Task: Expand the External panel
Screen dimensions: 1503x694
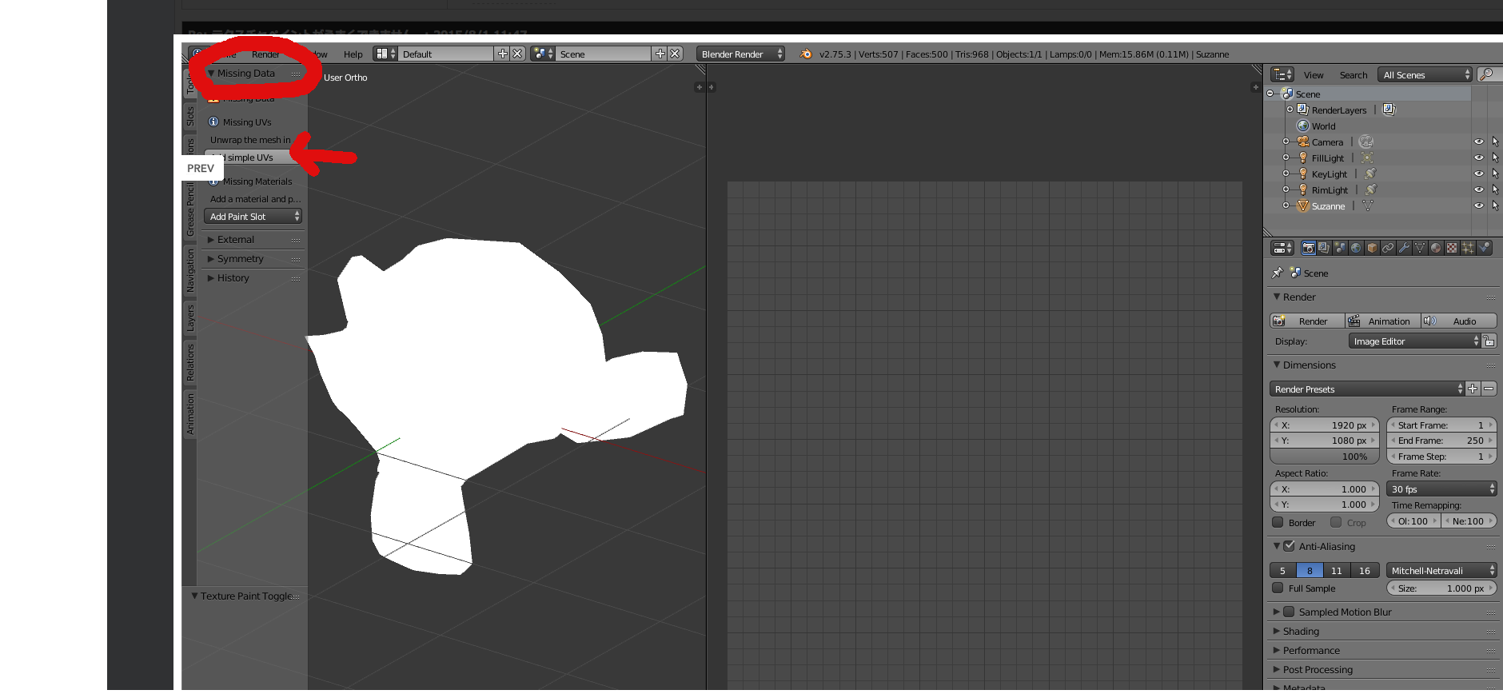Action: (x=253, y=239)
